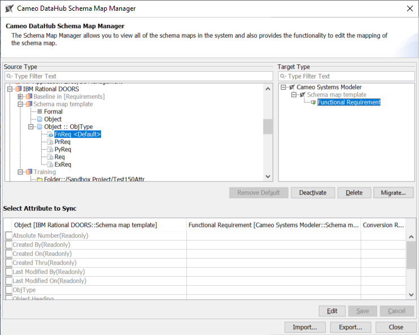Click the Export button
Screen dimensions: 419x335
point(350,327)
